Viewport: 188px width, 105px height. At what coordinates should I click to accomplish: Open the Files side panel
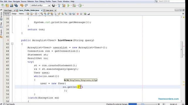[1, 25]
